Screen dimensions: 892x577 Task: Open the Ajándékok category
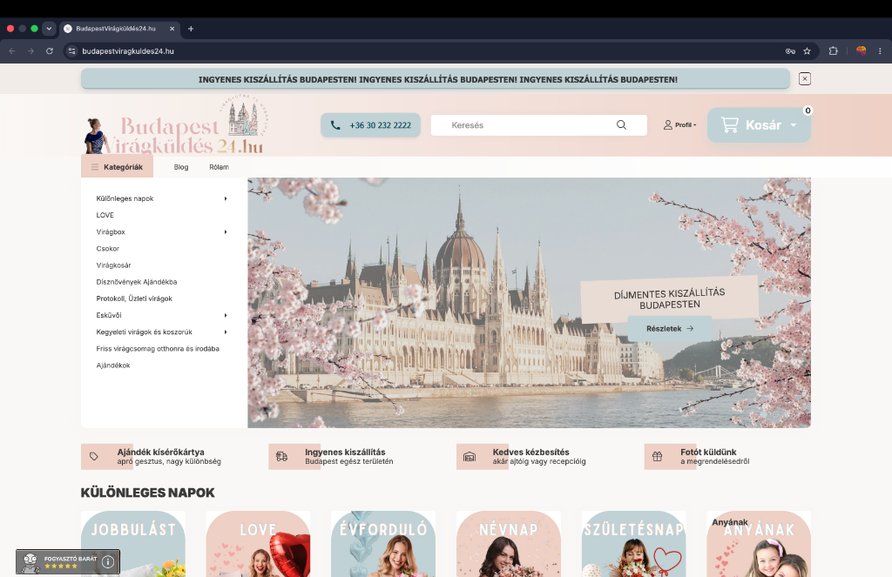pos(113,366)
